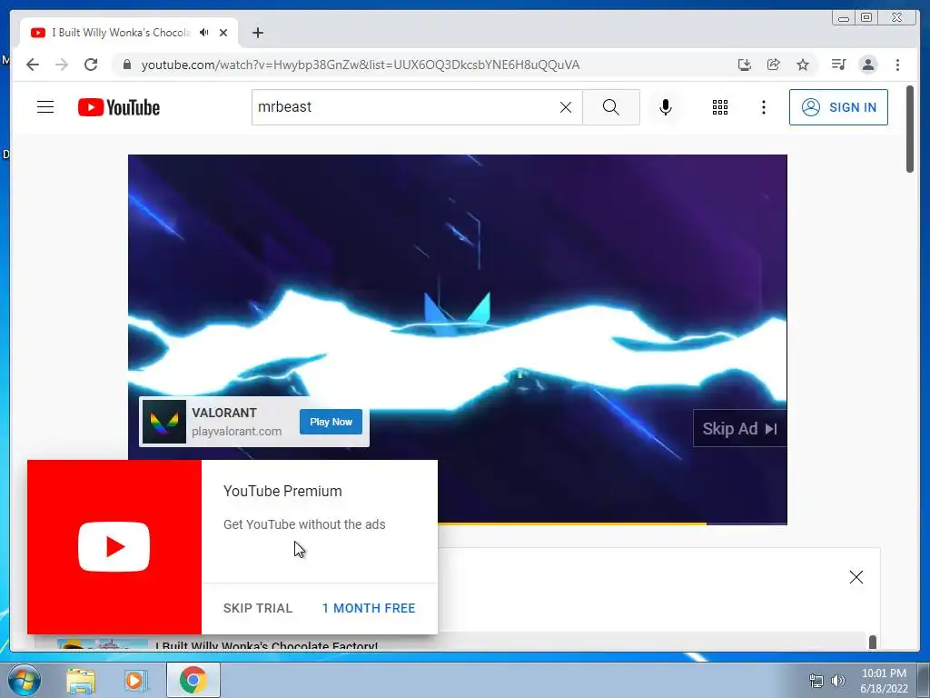
Task: Open Windows Explorer from taskbar
Action: tap(81, 680)
